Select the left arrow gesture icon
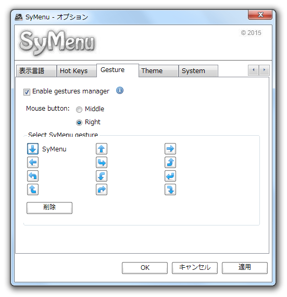This screenshot has width=287, height=297. click(x=33, y=162)
